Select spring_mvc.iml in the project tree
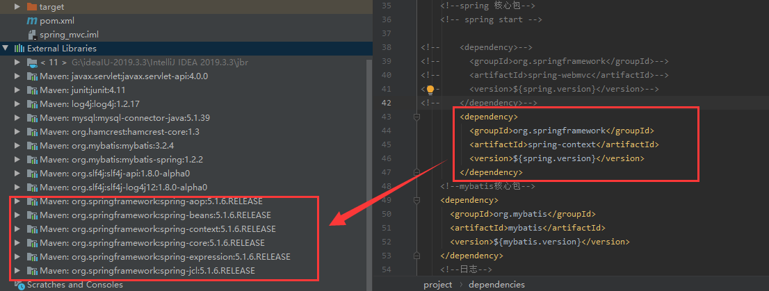769x291 pixels. [69, 35]
